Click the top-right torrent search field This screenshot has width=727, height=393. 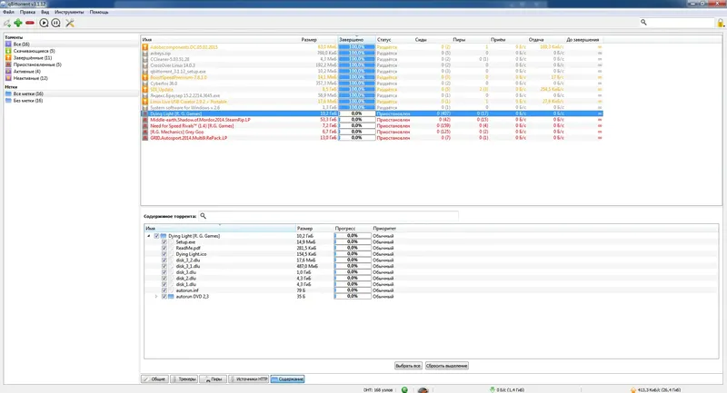click(677, 22)
